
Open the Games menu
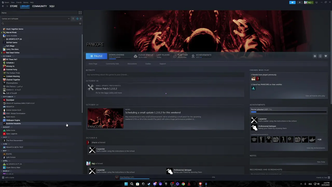pyautogui.click(x=26, y=2)
